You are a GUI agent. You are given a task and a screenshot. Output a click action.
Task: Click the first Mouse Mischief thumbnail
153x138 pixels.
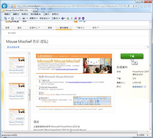[17, 63]
